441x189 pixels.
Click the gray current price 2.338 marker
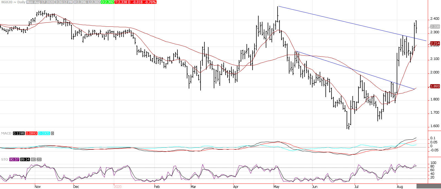(435, 27)
